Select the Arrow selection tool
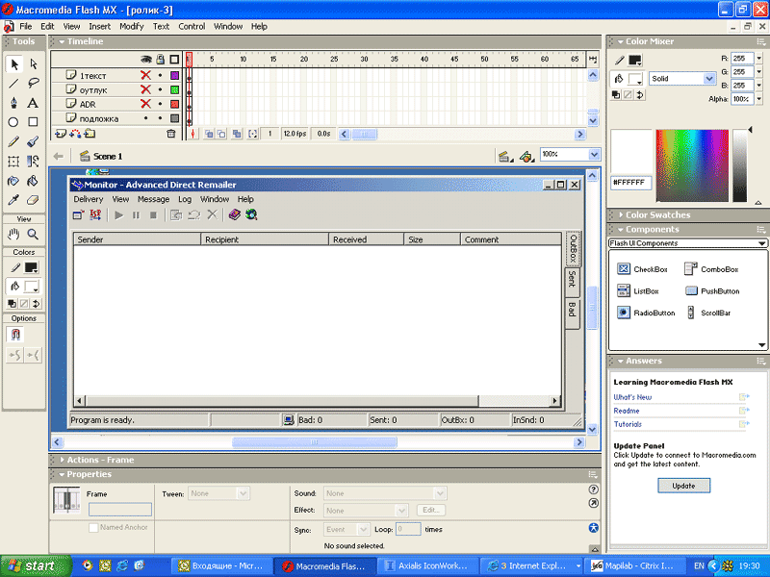The height and width of the screenshot is (577, 770). click(x=13, y=64)
